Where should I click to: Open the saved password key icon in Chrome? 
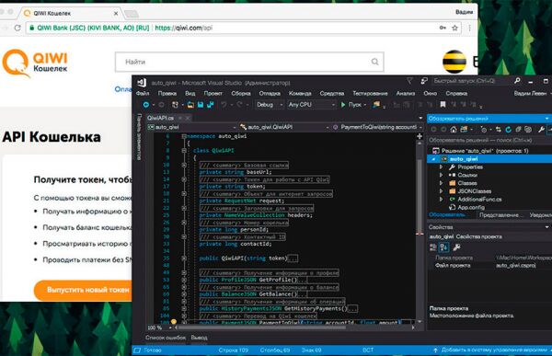[443, 28]
